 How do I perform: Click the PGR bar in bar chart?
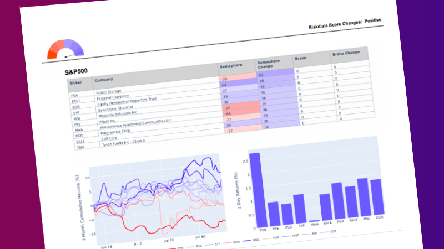(x=339, y=201)
